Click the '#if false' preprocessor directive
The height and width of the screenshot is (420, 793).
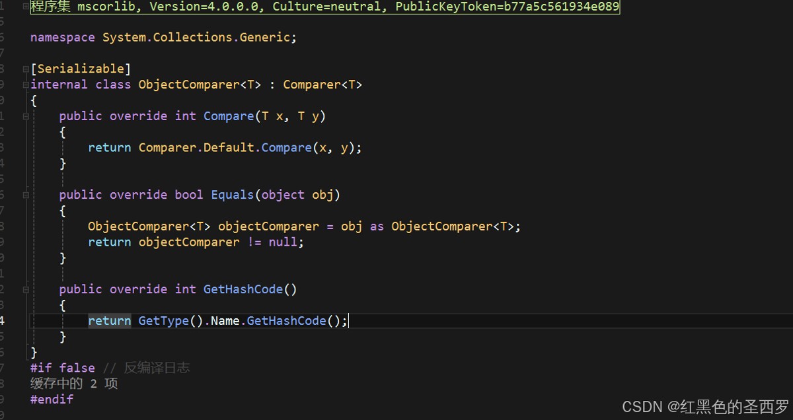click(63, 368)
